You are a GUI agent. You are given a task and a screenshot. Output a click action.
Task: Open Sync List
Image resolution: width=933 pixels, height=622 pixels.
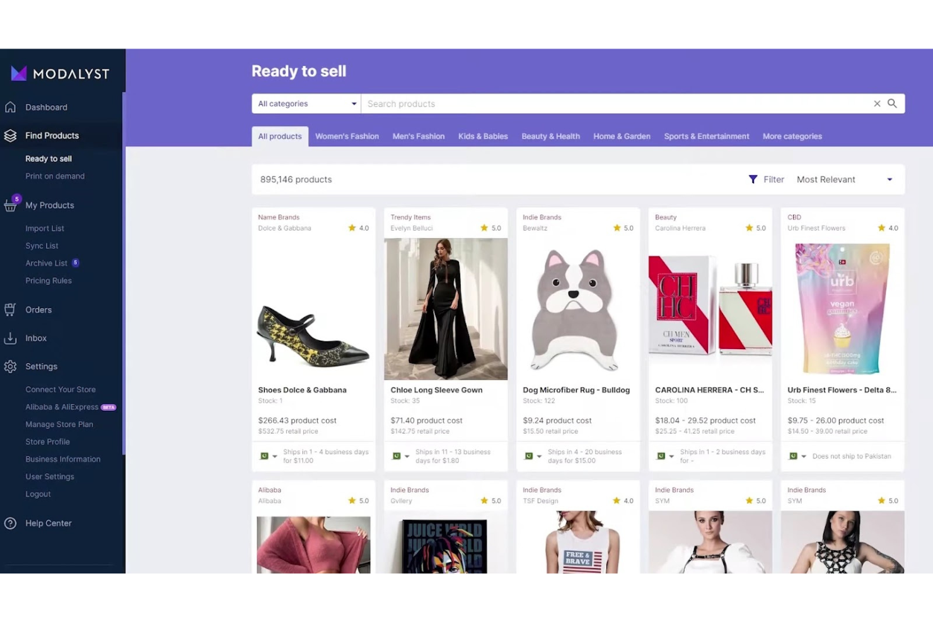42,246
